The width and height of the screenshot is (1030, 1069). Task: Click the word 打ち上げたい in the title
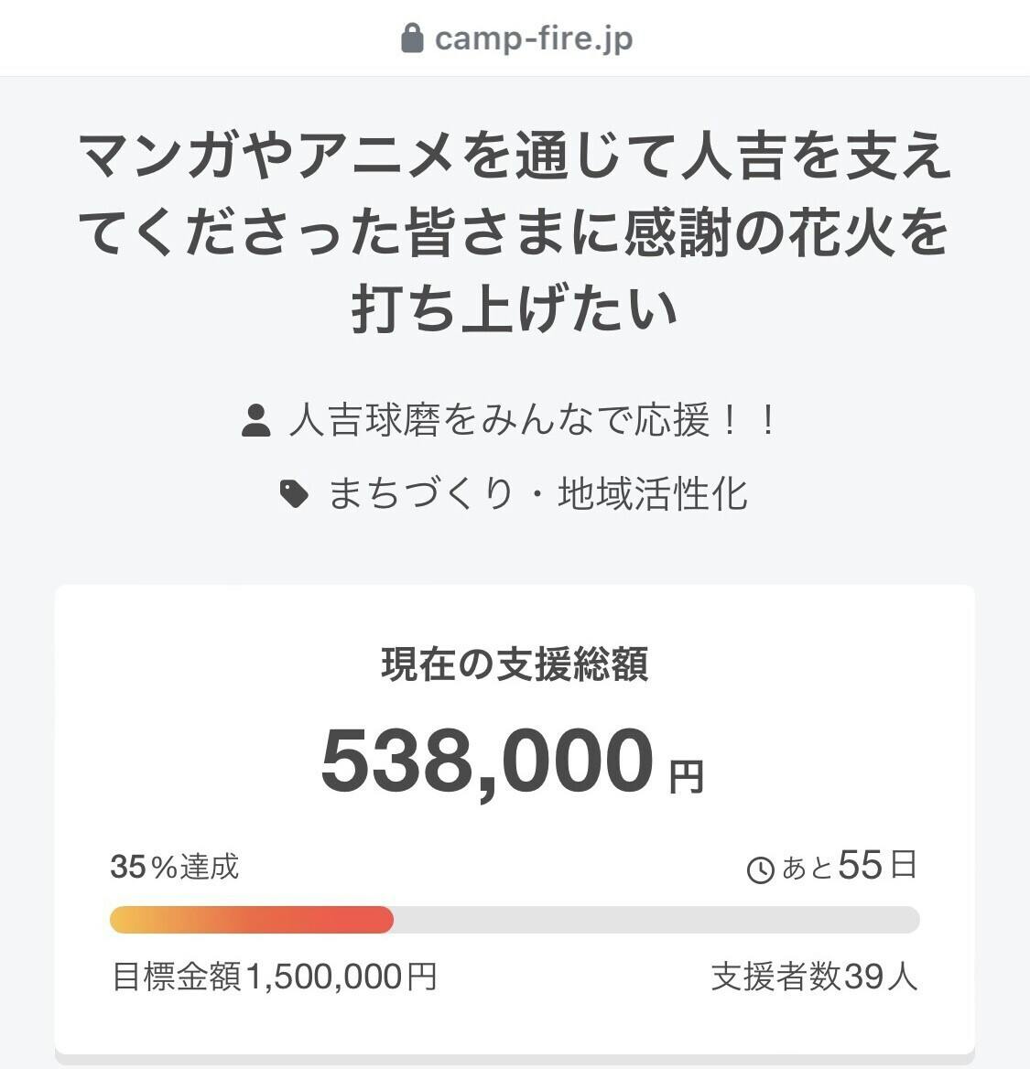[x=515, y=309]
